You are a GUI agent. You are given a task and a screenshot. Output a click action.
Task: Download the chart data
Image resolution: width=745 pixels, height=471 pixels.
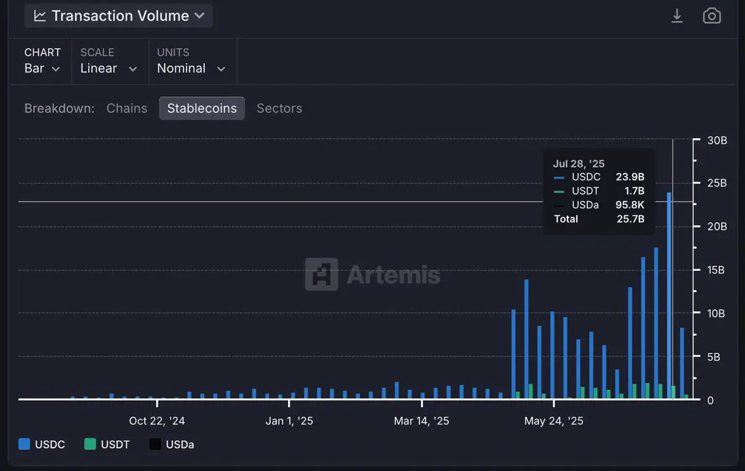(x=677, y=15)
